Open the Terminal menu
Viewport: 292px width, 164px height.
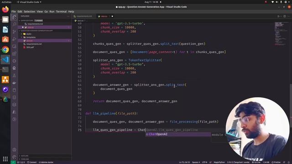(x=61, y=11)
